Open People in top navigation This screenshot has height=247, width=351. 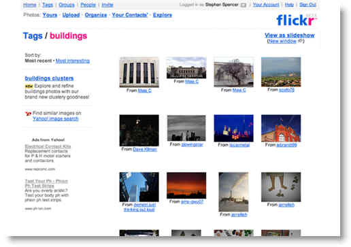88,5
